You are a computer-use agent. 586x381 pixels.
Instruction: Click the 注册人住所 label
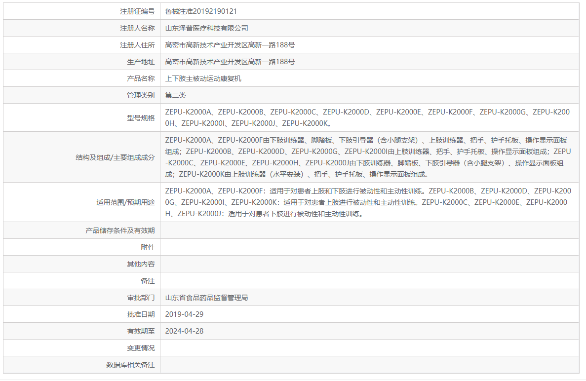tap(137, 45)
